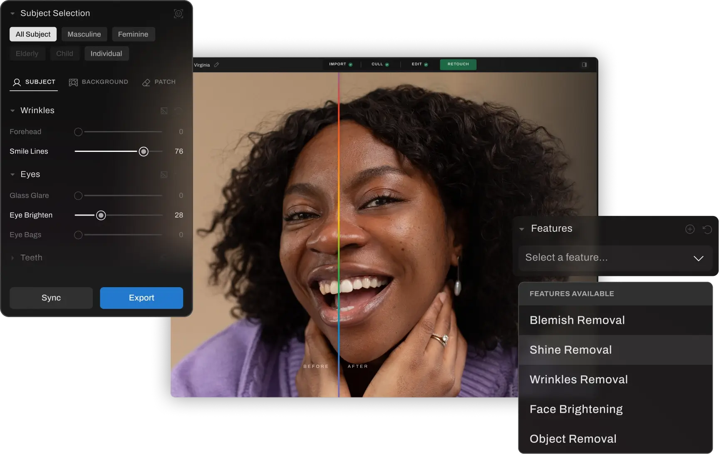
Task: Click the Background tab image icon
Action: [73, 82]
